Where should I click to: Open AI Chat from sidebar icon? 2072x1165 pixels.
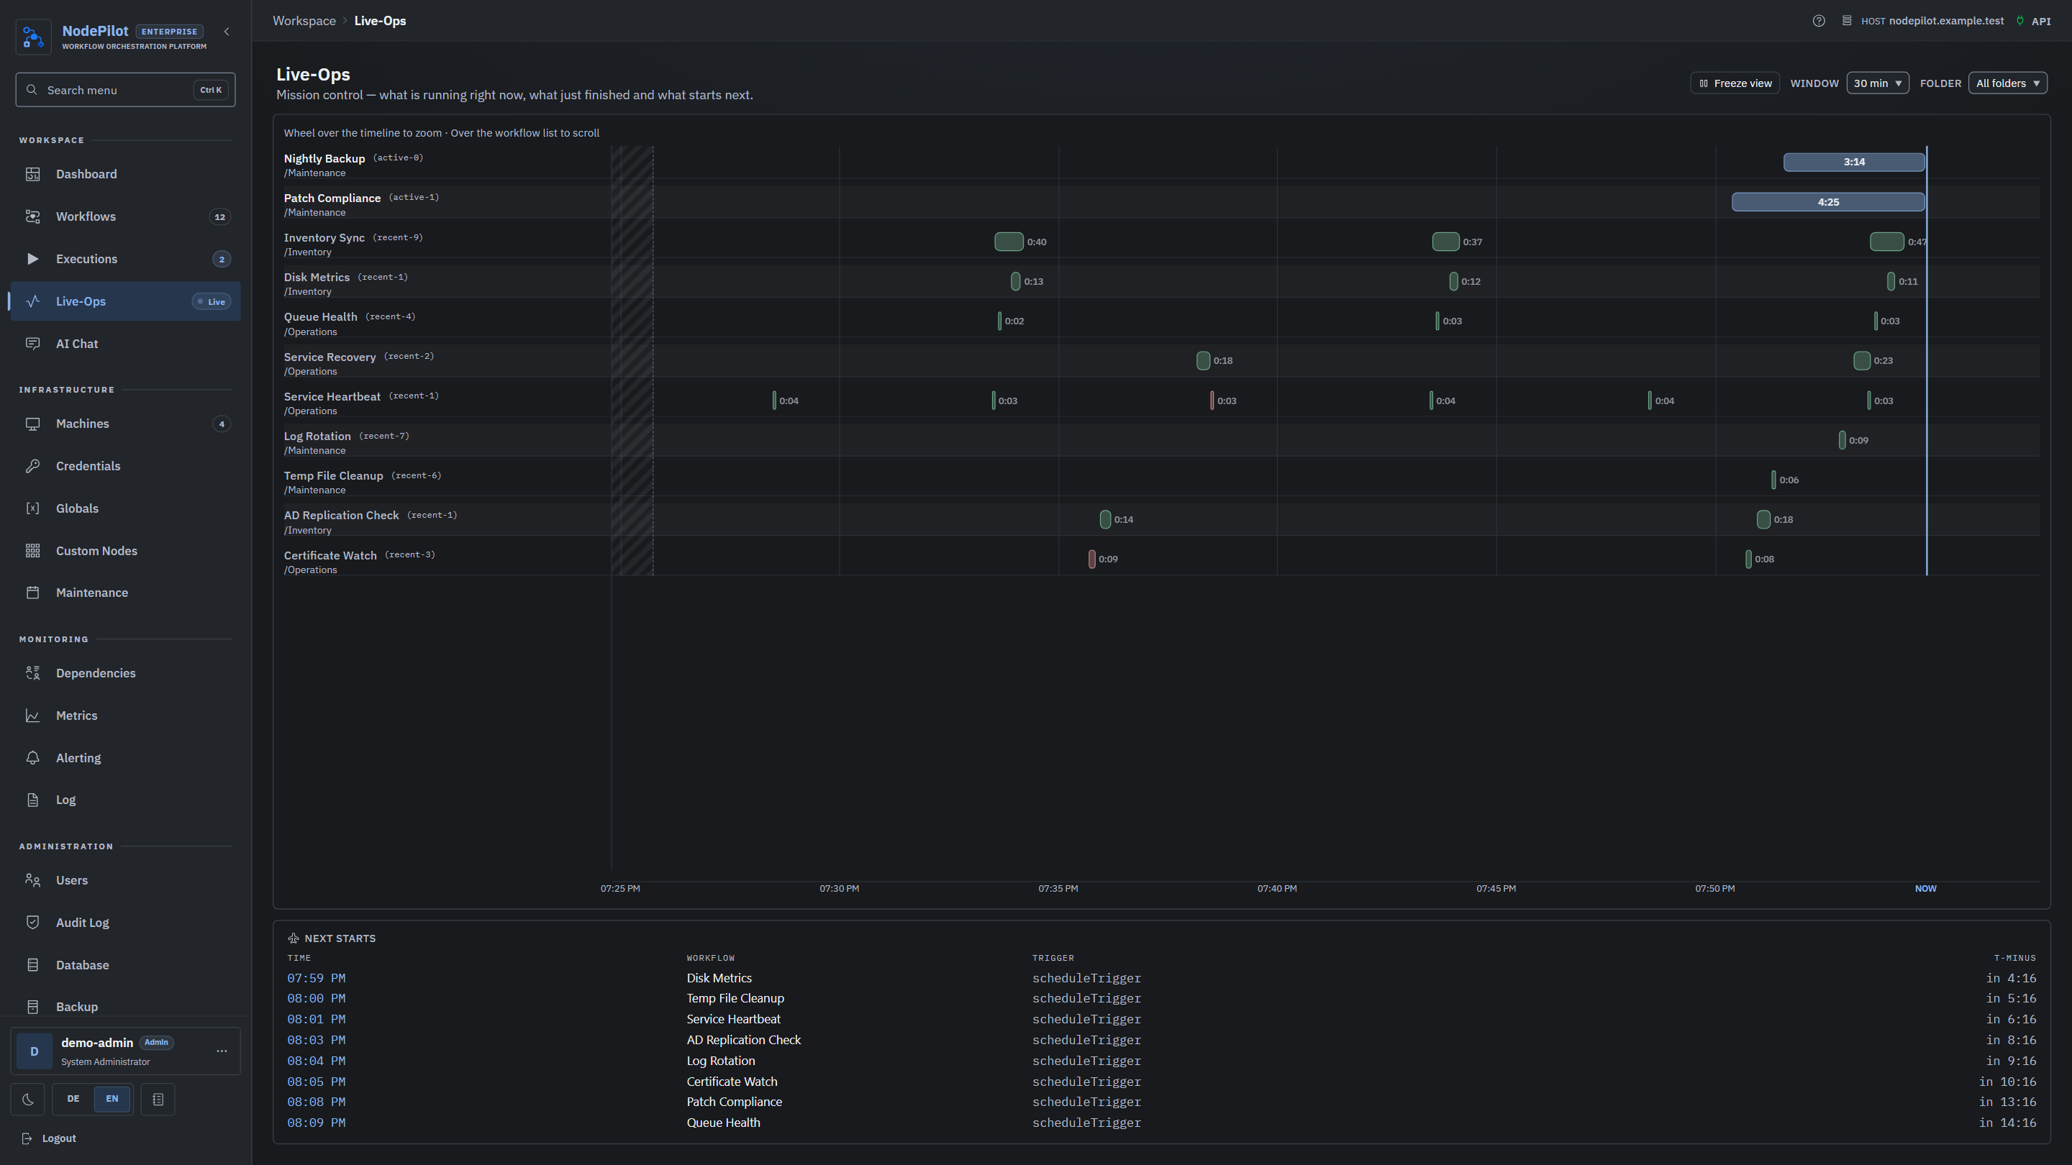pyautogui.click(x=33, y=344)
